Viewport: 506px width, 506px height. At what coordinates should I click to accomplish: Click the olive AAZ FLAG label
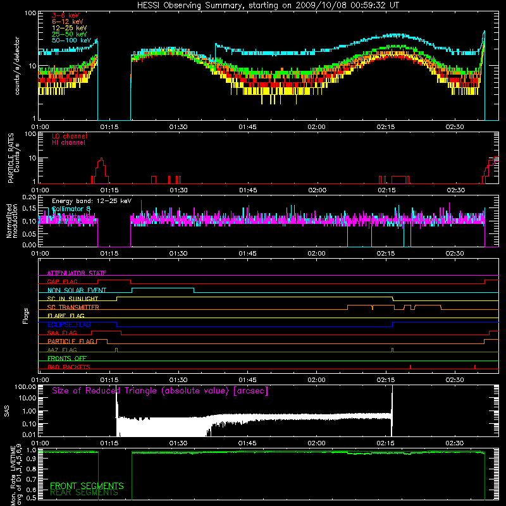pyautogui.click(x=62, y=350)
